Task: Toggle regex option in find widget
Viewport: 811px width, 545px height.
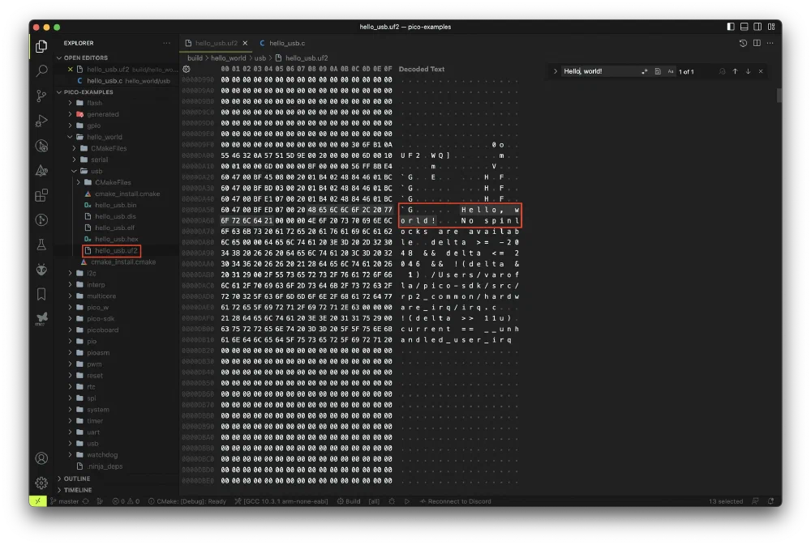Action: pyautogui.click(x=645, y=71)
